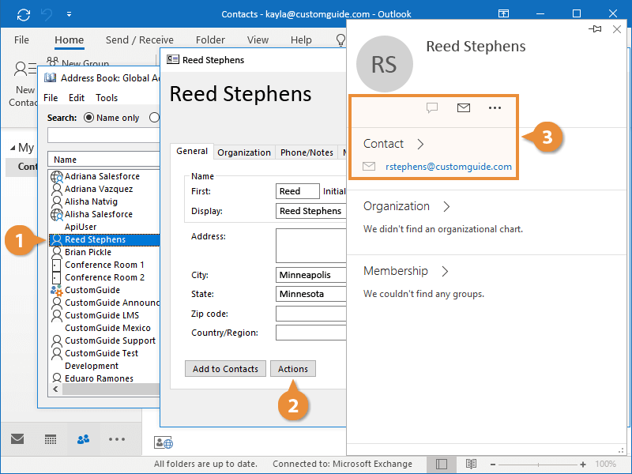Select ApiUser in address list

coord(81,227)
